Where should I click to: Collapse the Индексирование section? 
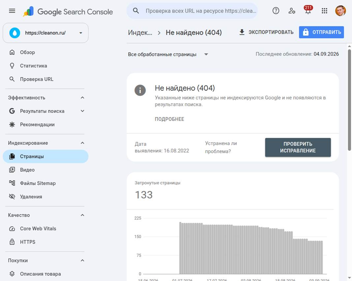pyautogui.click(x=82, y=143)
